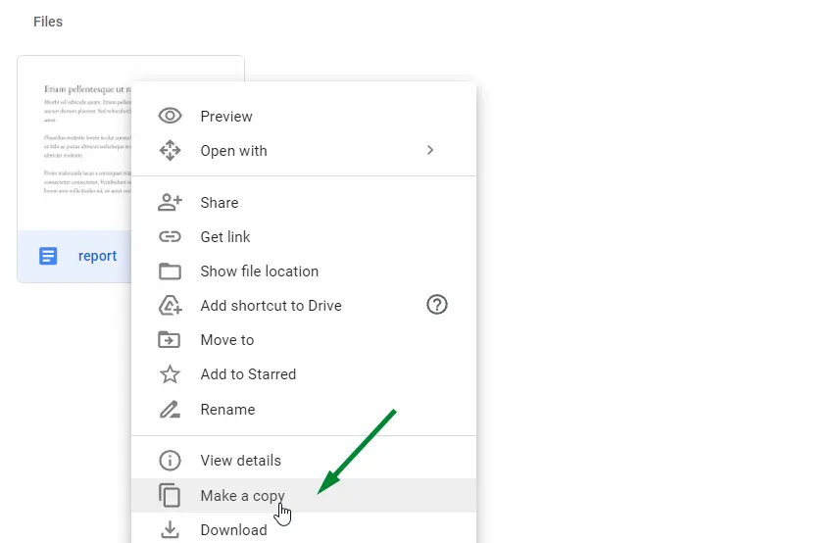
Task: Click the Rename pencil icon
Action: (x=170, y=410)
